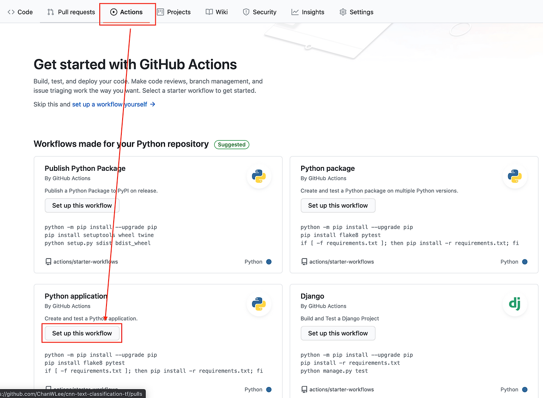Image resolution: width=543 pixels, height=398 pixels.
Task: Click the Python logo on Publish Python Package card
Action: click(x=259, y=176)
